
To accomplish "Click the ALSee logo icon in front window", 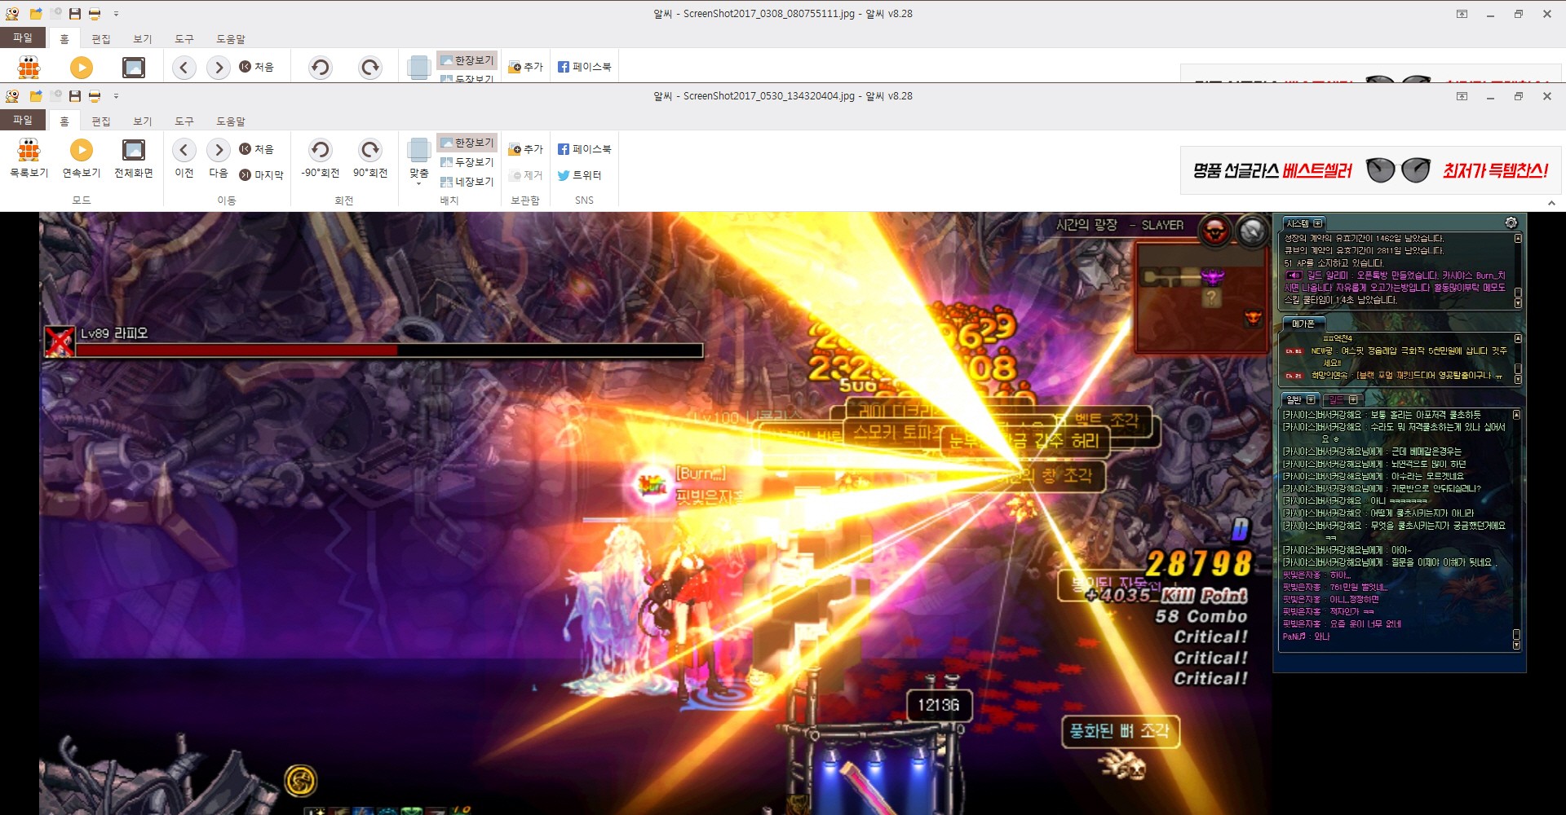I will click(12, 96).
